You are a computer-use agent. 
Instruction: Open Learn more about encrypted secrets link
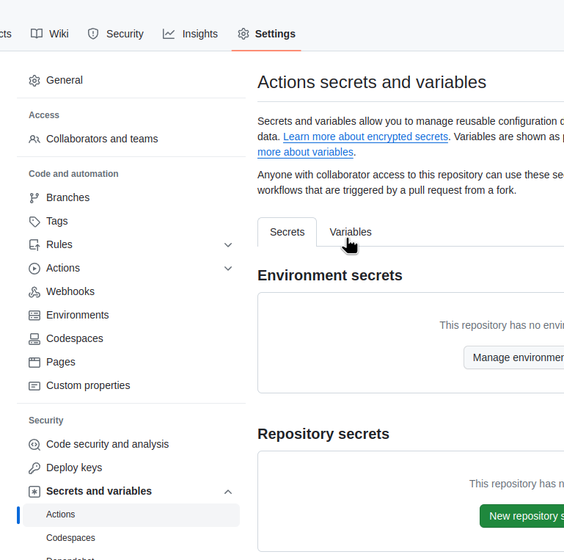[x=365, y=137]
